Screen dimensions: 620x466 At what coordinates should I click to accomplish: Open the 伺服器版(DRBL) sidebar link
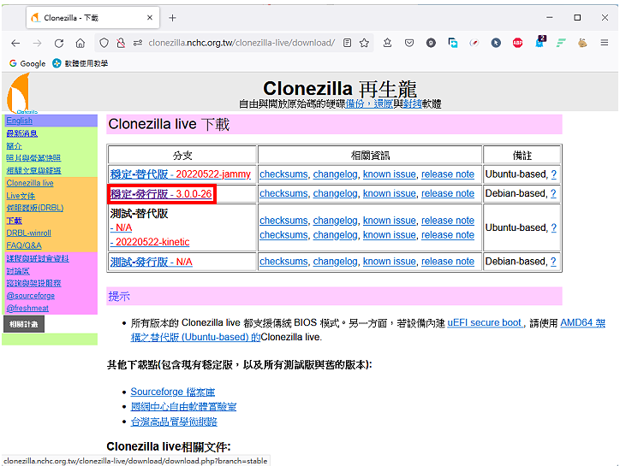click(35, 208)
